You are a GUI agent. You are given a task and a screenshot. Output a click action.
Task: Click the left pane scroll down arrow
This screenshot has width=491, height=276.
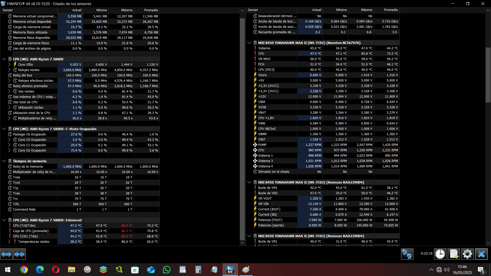point(242,243)
